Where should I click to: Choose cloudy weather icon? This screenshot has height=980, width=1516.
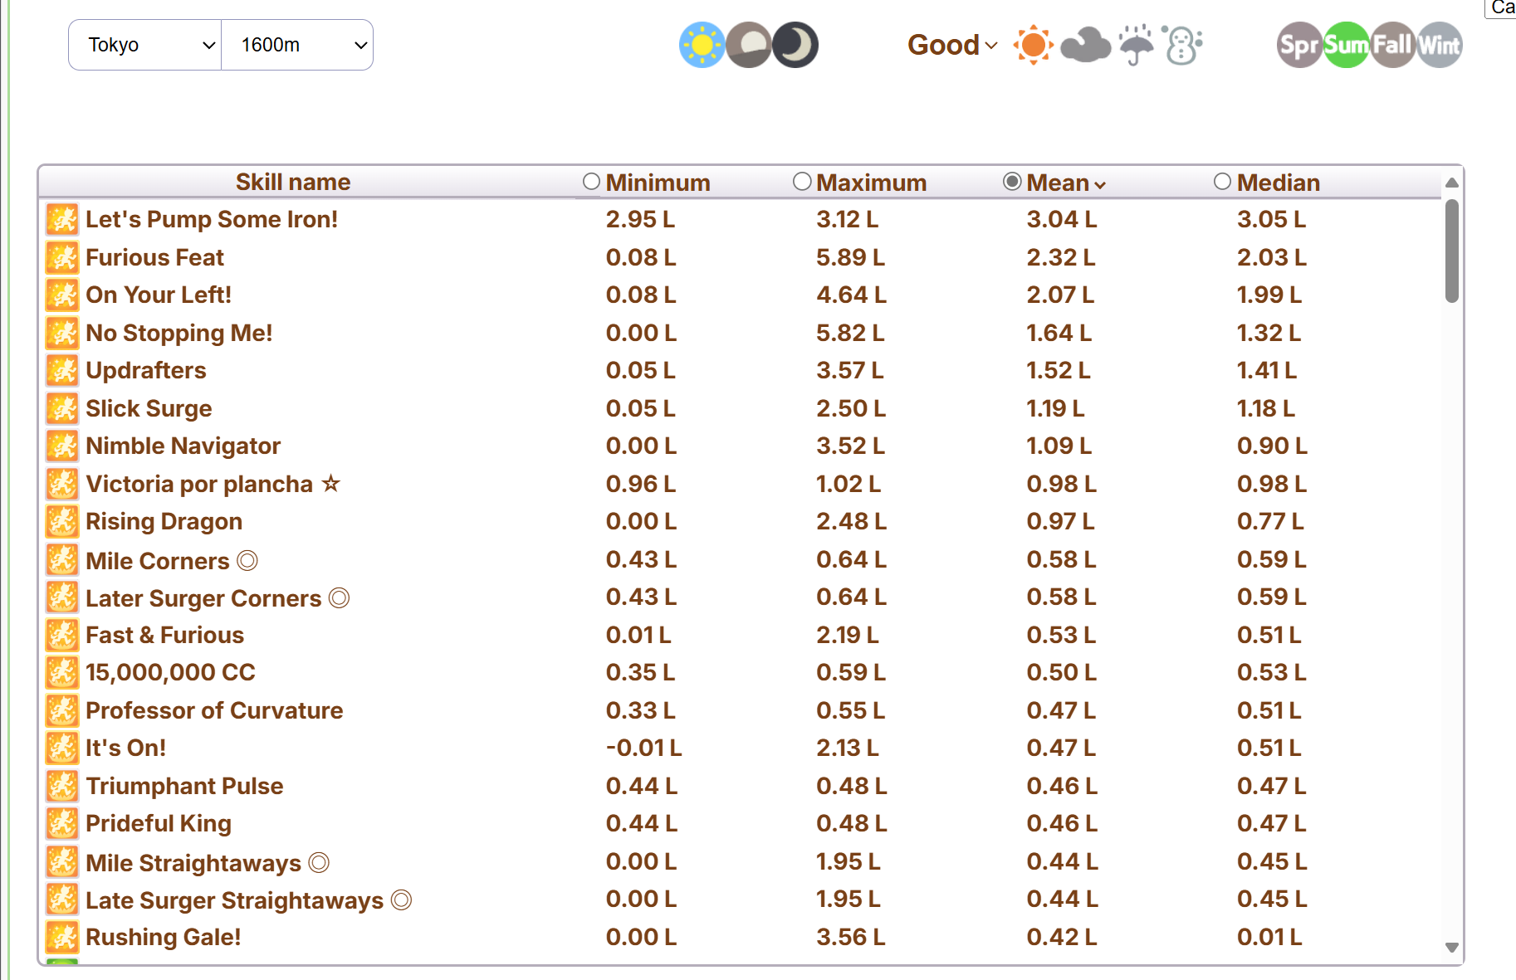[x=1085, y=45]
